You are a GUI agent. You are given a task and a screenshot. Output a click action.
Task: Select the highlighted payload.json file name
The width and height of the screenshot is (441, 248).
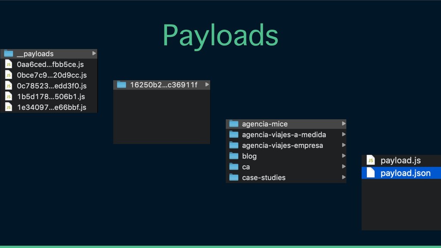(x=405, y=173)
